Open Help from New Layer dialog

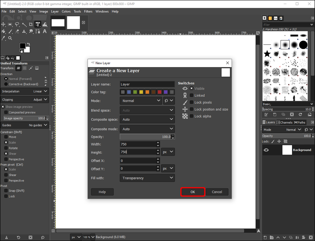[x=102, y=192]
